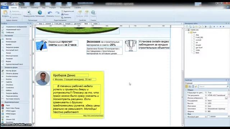Select the Checkbox item in Toolbox
The image size is (230, 129).
[x=9, y=85]
